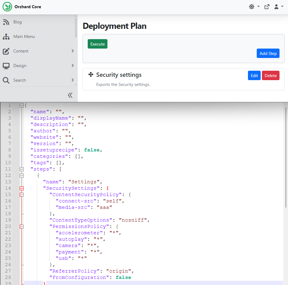Collapse the SecuritySettings fold marker
Image resolution: width=288 pixels, height=285 pixels.
pyautogui.click(x=22, y=188)
